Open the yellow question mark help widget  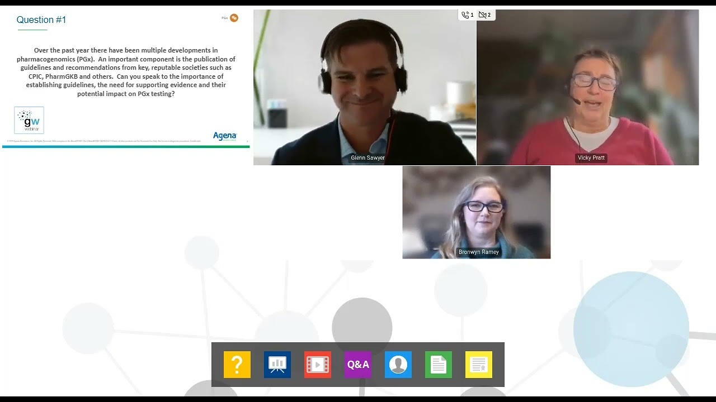(237, 365)
